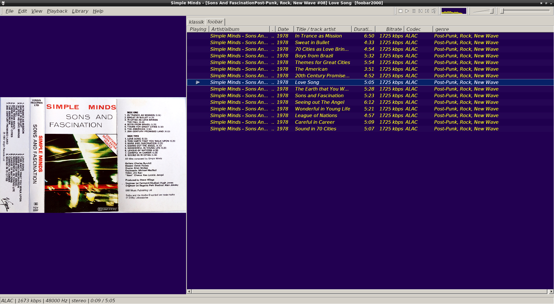Image resolution: width=554 pixels, height=304 pixels.
Task: Click the window menu icon in title bar
Action: coord(3,3)
